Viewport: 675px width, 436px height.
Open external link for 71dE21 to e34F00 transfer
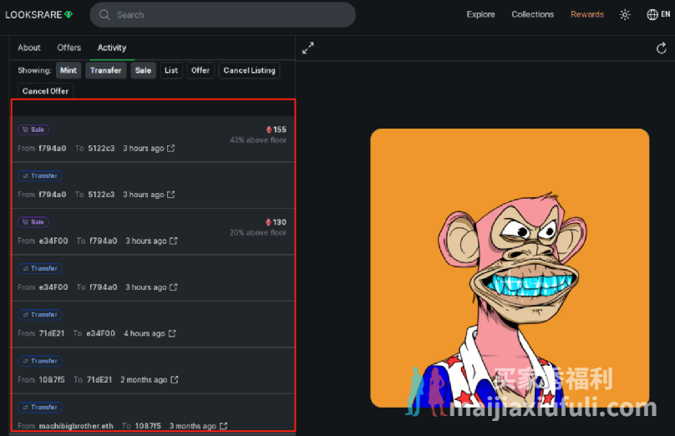(x=172, y=333)
